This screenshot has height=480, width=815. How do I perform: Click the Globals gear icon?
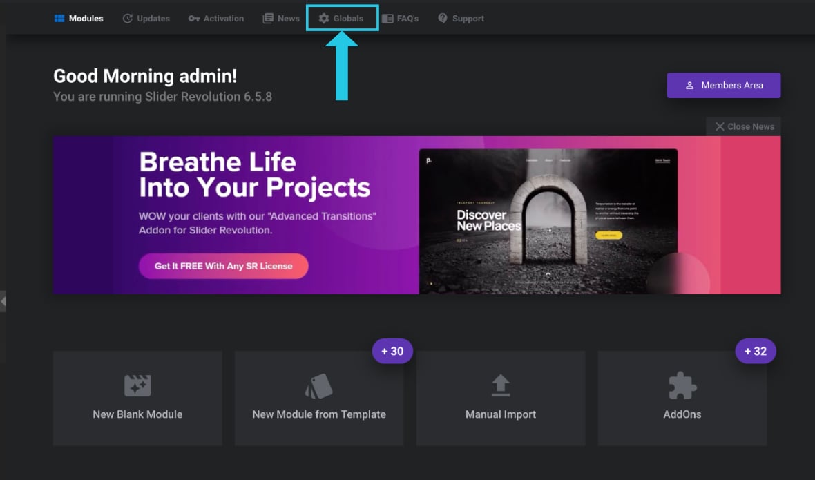coord(324,19)
